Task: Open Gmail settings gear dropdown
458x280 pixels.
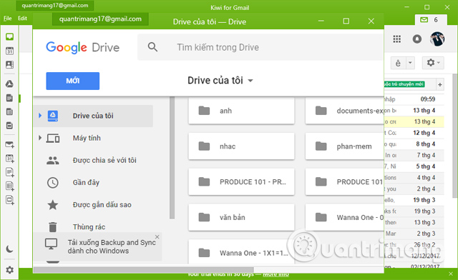Action: [433, 63]
